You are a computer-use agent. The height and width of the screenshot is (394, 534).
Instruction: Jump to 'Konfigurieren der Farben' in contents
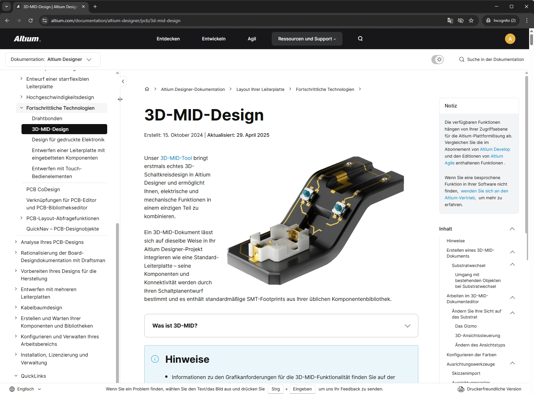click(x=471, y=355)
